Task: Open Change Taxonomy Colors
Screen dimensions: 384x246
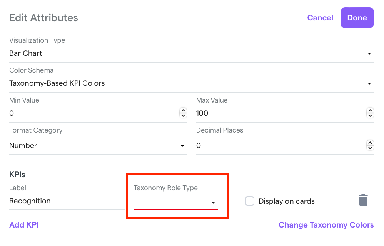Action: click(x=326, y=225)
